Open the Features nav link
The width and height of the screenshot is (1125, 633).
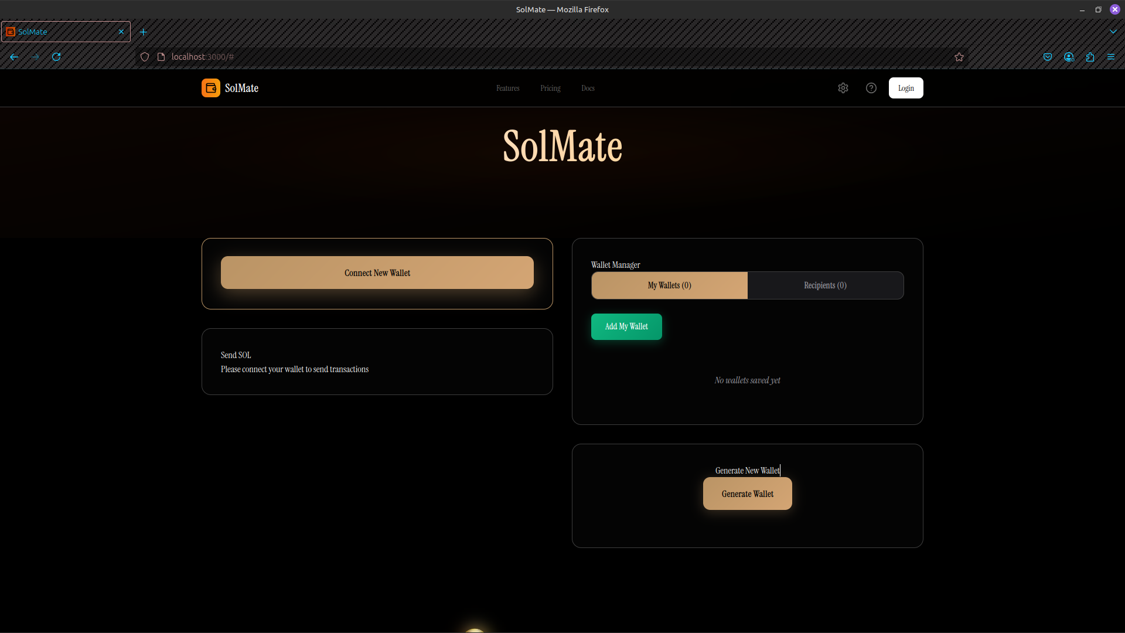tap(507, 89)
